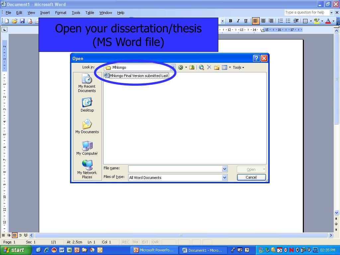Switch to Reading Layout view icon
340x255 pixels.
pos(26,235)
